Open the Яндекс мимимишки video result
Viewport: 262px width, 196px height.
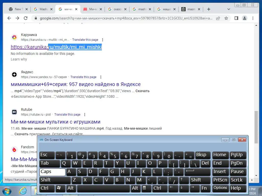pyautogui.click(x=76, y=84)
